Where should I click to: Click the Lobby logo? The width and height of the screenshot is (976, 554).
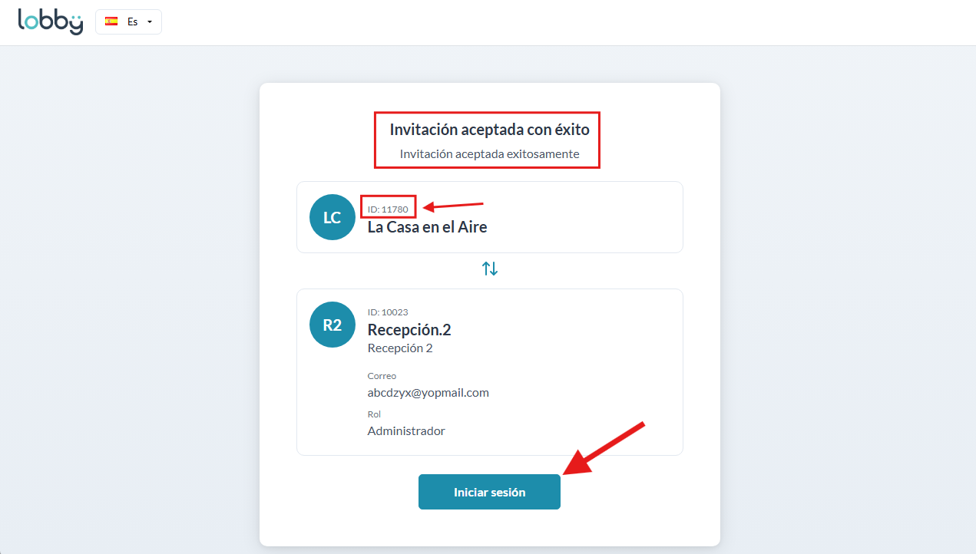(x=51, y=21)
